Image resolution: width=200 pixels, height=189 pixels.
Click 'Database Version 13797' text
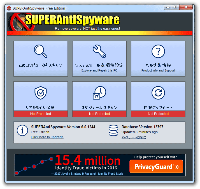point(142,127)
